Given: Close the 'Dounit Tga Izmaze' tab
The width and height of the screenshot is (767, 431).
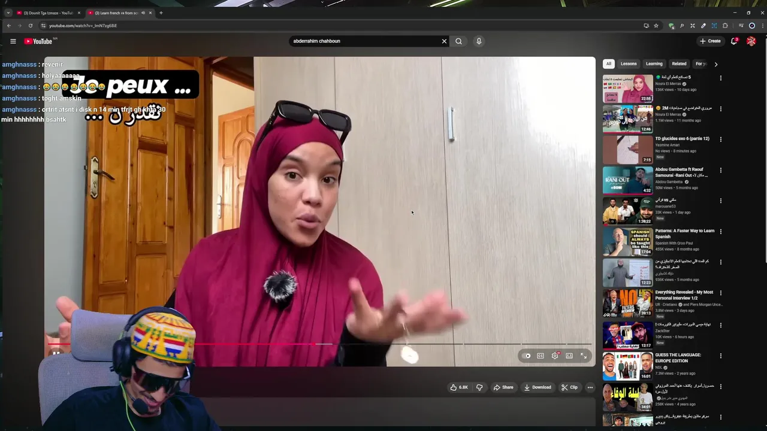Looking at the screenshot, I should click(x=78, y=13).
